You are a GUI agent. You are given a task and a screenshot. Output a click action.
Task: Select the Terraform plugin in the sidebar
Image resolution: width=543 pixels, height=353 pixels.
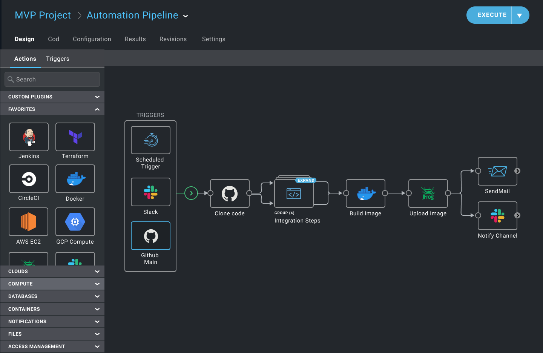click(75, 137)
